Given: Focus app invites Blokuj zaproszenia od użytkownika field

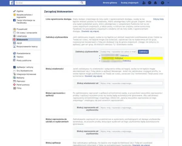Looking at the screenshot, I should [x=131, y=108].
